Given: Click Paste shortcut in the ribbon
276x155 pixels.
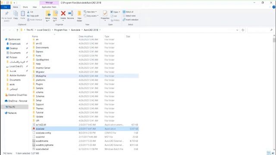Looking at the screenshot, I should (x=34, y=20).
